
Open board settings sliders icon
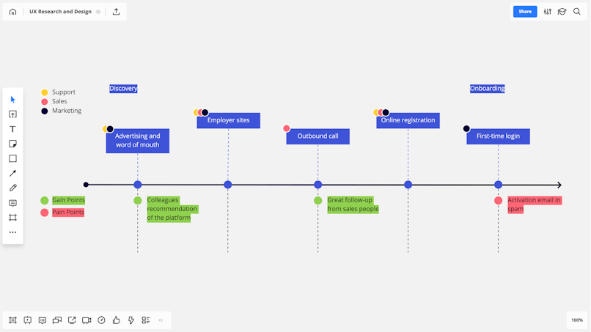pyautogui.click(x=547, y=12)
